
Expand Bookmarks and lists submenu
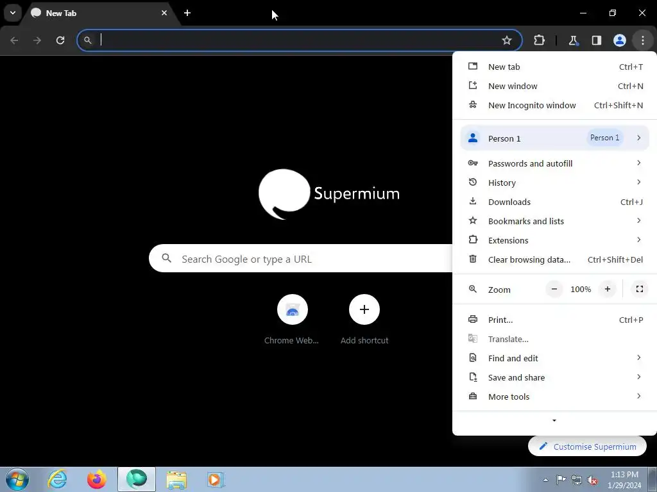click(555, 221)
